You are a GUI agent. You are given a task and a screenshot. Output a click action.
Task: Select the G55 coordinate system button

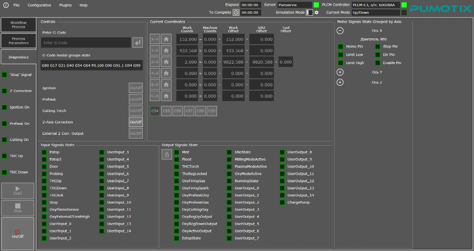coord(166,111)
